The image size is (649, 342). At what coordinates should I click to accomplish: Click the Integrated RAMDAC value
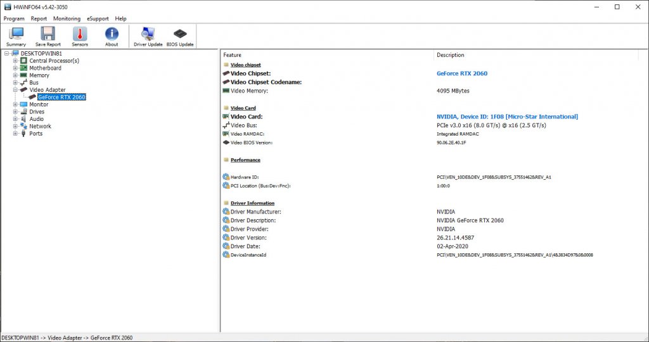pyautogui.click(x=459, y=134)
